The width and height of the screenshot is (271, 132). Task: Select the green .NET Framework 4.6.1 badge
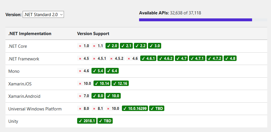(148, 58)
